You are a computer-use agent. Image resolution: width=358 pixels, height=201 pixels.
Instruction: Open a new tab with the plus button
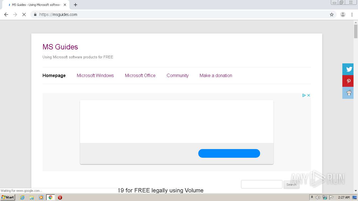click(76, 5)
